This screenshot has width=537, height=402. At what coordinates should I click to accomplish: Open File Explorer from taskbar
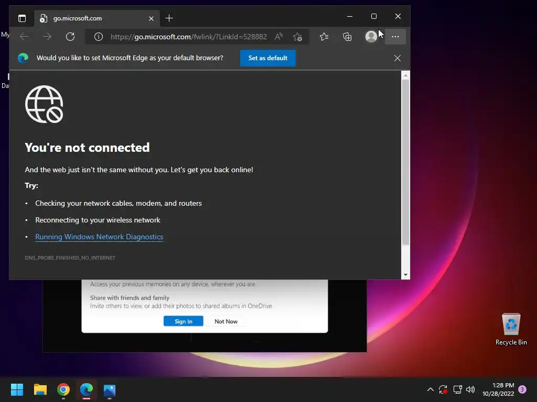pos(40,389)
